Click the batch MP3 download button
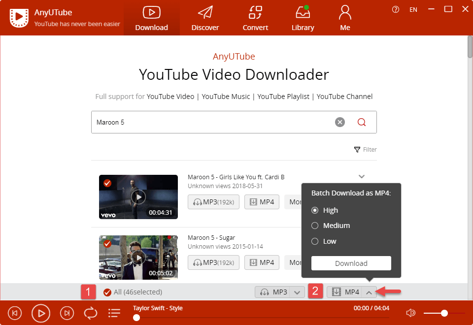 coord(272,292)
